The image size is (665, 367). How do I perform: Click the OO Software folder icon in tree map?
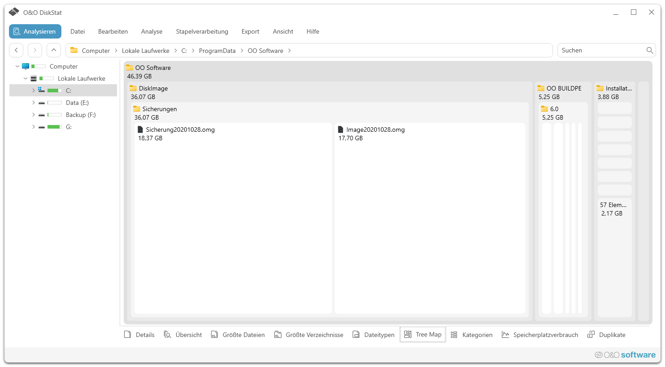pyautogui.click(x=130, y=68)
